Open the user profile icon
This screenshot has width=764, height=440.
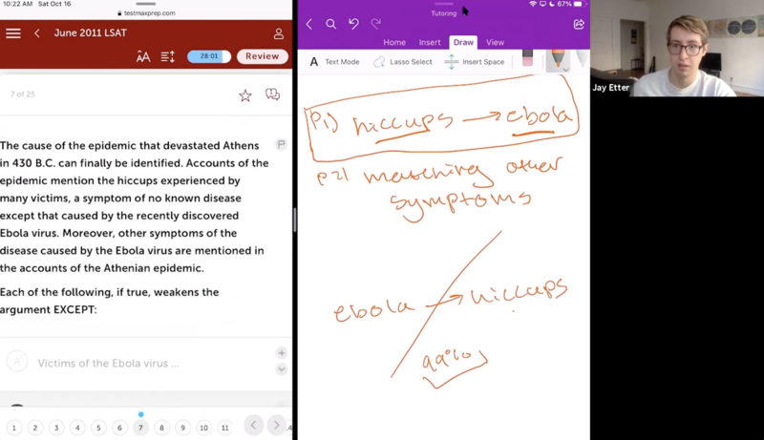tap(279, 33)
